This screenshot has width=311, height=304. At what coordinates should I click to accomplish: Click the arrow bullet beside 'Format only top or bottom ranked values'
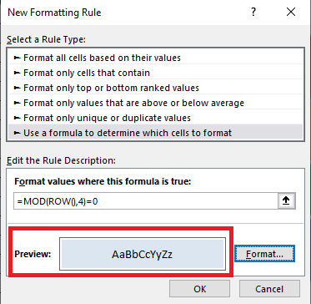pyautogui.click(x=18, y=88)
